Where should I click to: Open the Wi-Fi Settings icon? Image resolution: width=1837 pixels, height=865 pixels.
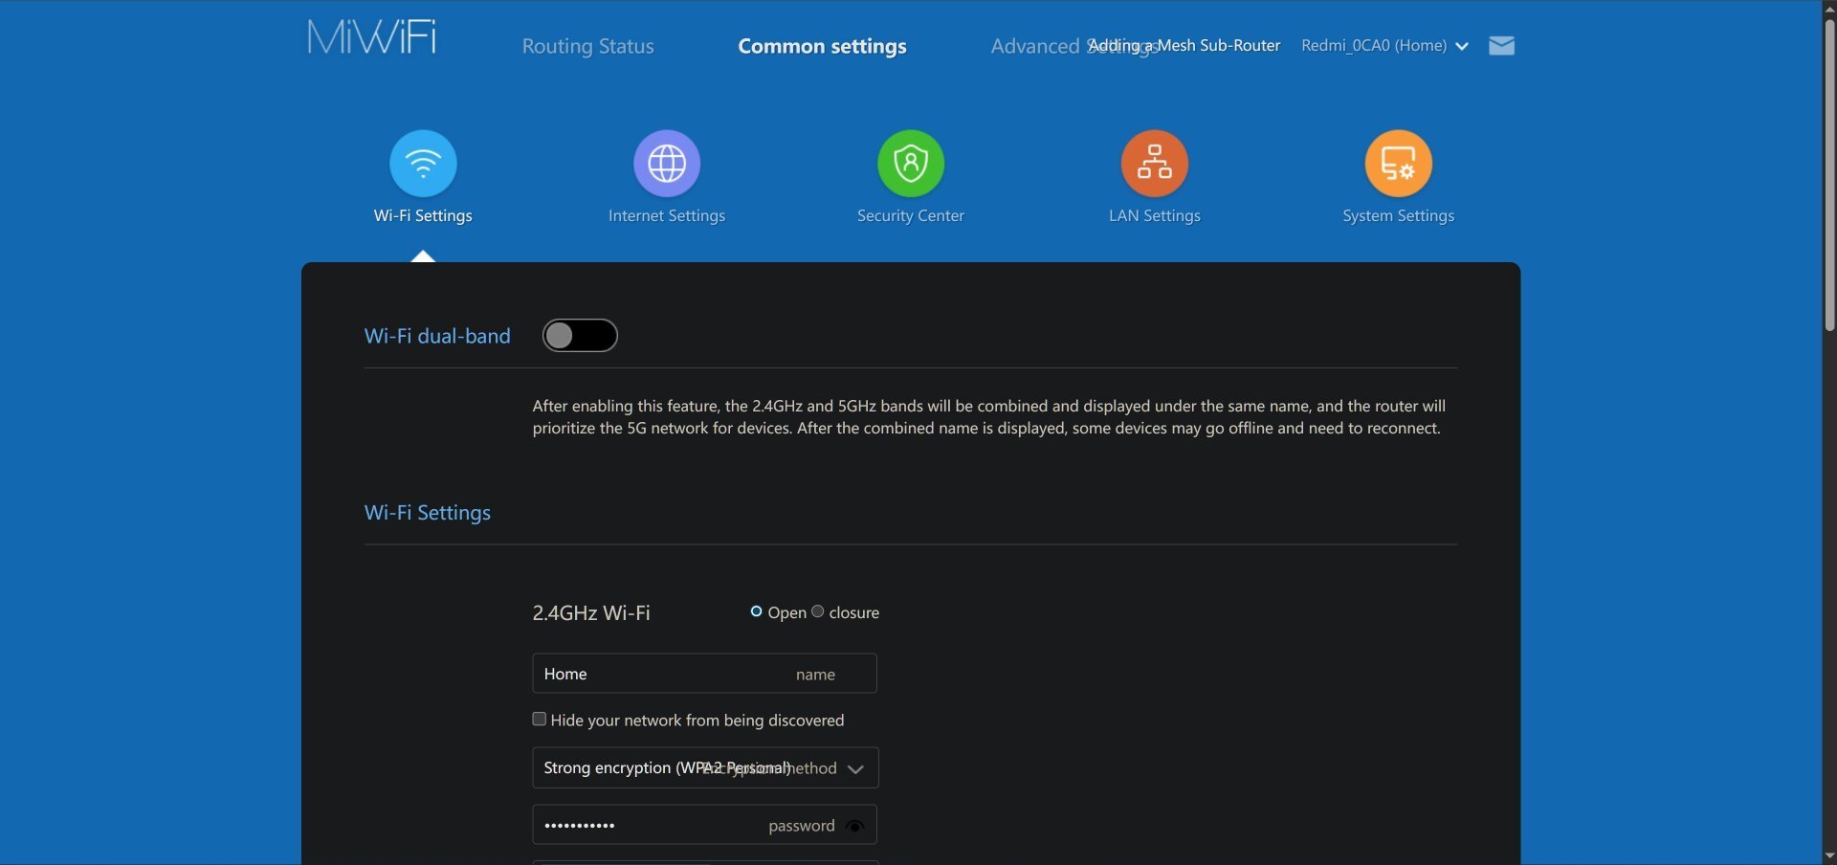click(423, 164)
